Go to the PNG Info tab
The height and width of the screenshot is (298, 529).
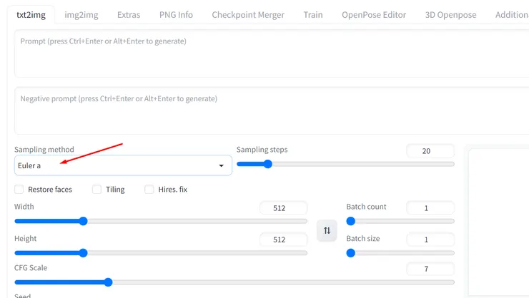[x=176, y=14]
